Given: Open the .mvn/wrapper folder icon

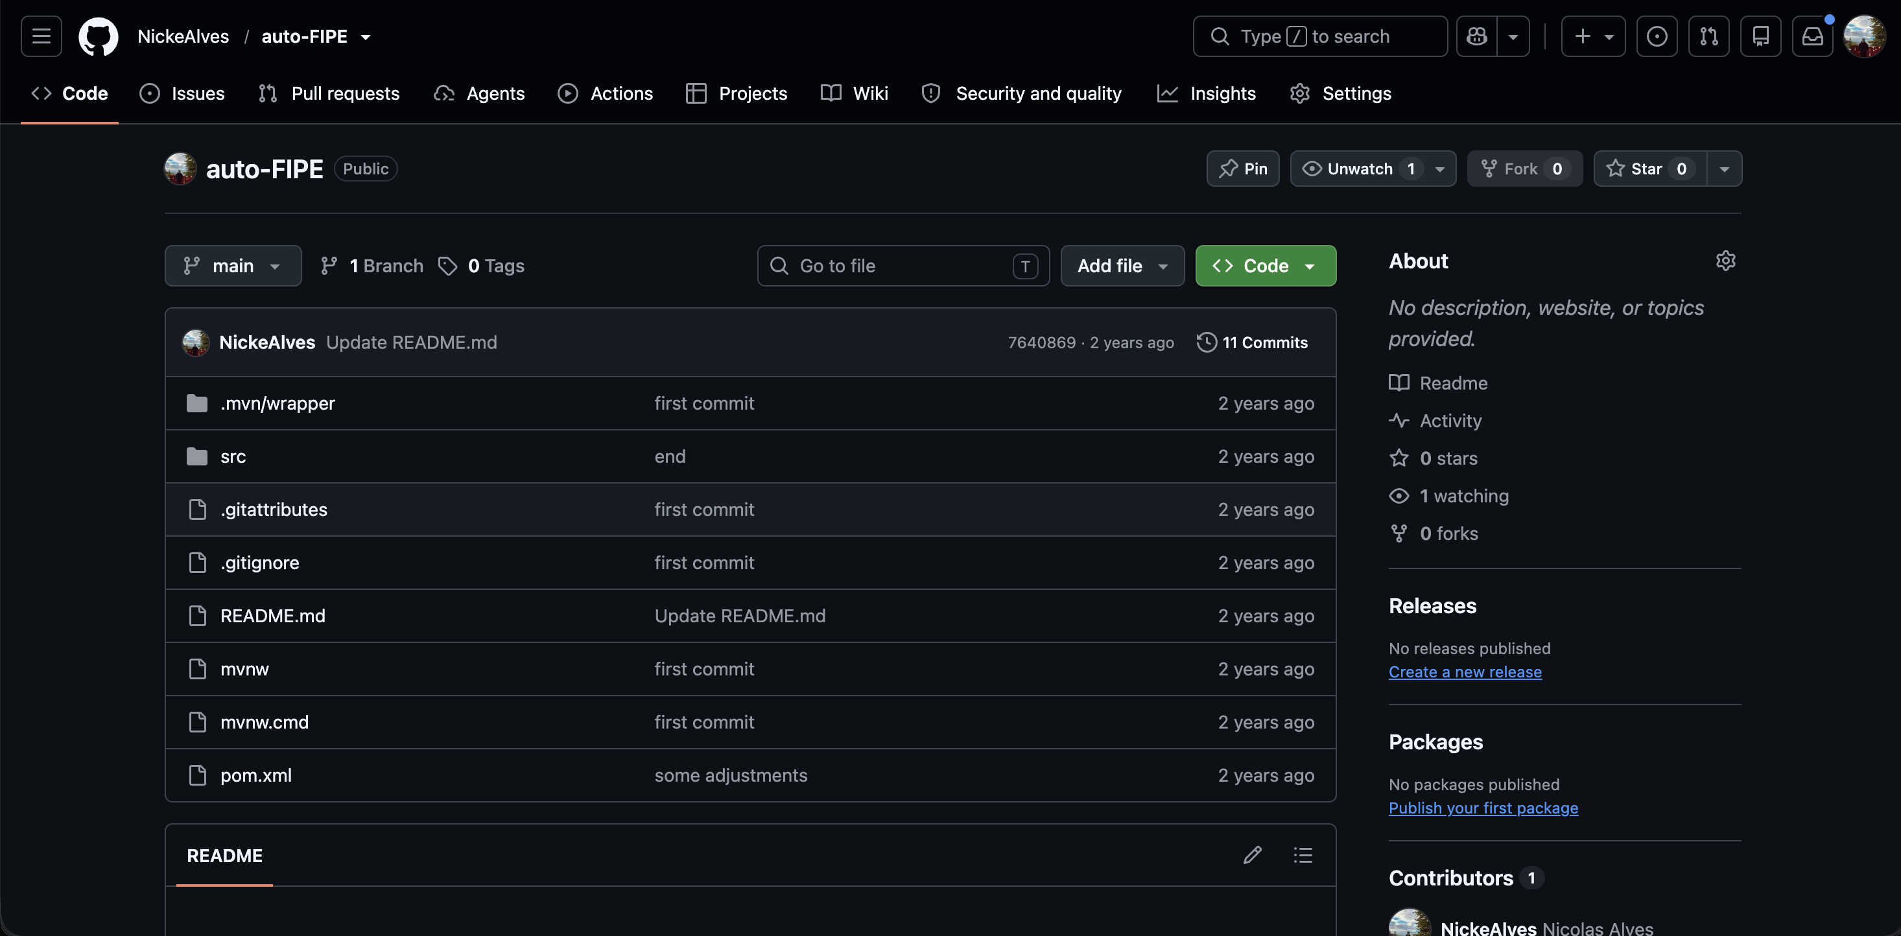Looking at the screenshot, I should click(x=197, y=403).
